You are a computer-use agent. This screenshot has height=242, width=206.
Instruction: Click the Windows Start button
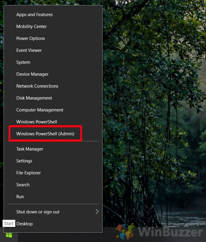click(x=9, y=235)
